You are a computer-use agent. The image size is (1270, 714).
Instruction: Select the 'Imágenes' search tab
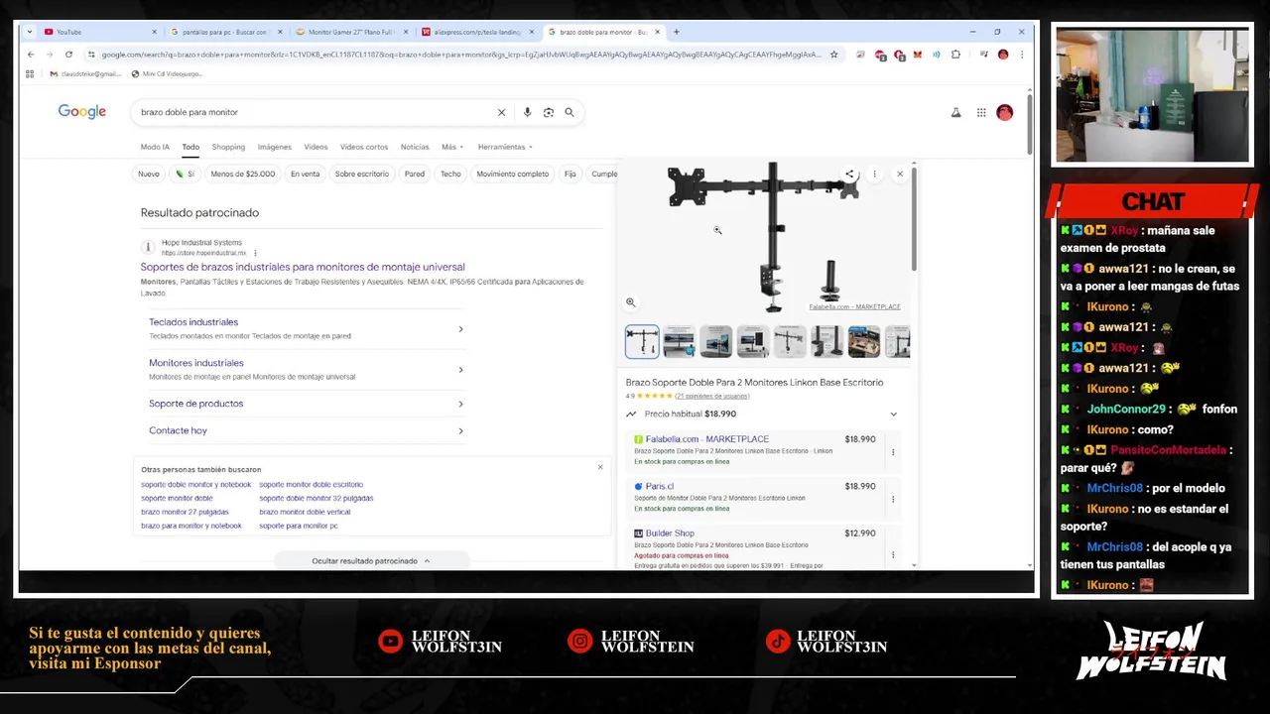275,147
